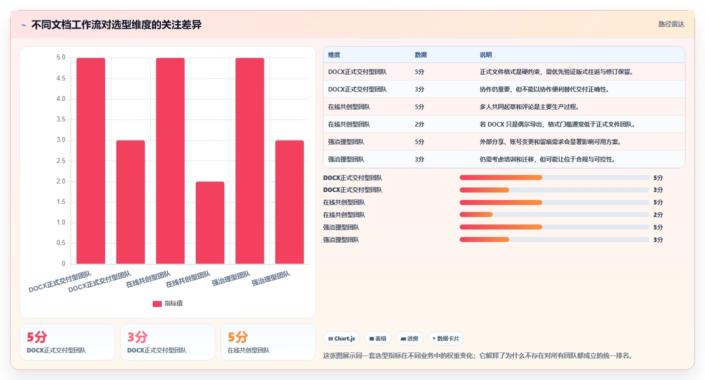
Task: Click the 数据卡片 chip
Action: [446, 338]
